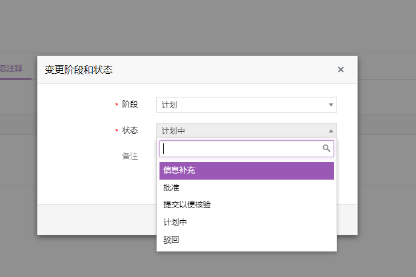The width and height of the screenshot is (416, 277).
Task: Open the 阶段 dropdown showing 计划
Action: tap(243, 105)
